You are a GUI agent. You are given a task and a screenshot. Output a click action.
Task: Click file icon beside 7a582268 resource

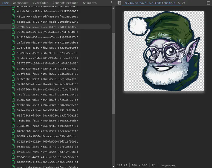[13, 32]
